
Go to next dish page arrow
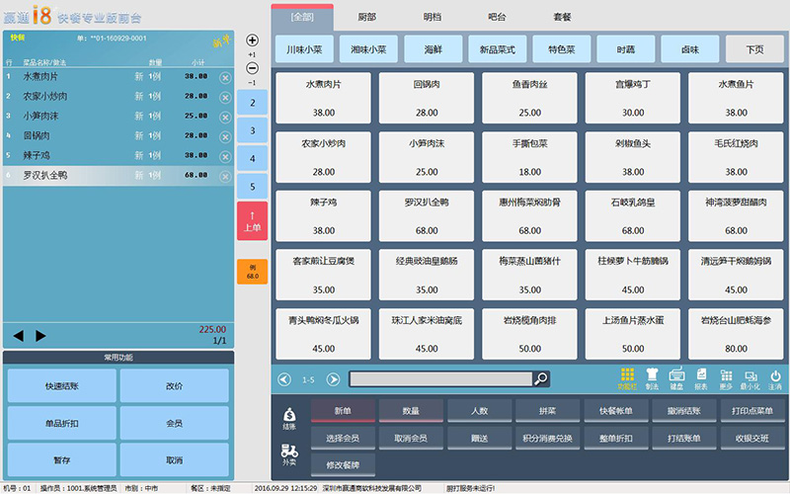[x=334, y=379]
